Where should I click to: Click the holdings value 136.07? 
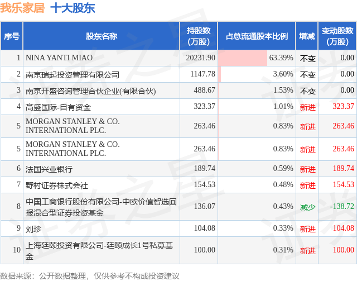point(205,206)
